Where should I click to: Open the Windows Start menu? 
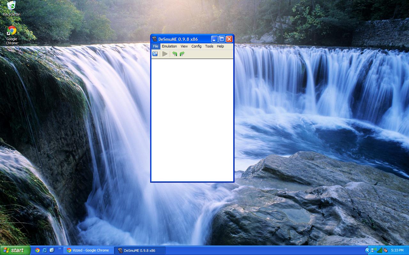[15, 250]
